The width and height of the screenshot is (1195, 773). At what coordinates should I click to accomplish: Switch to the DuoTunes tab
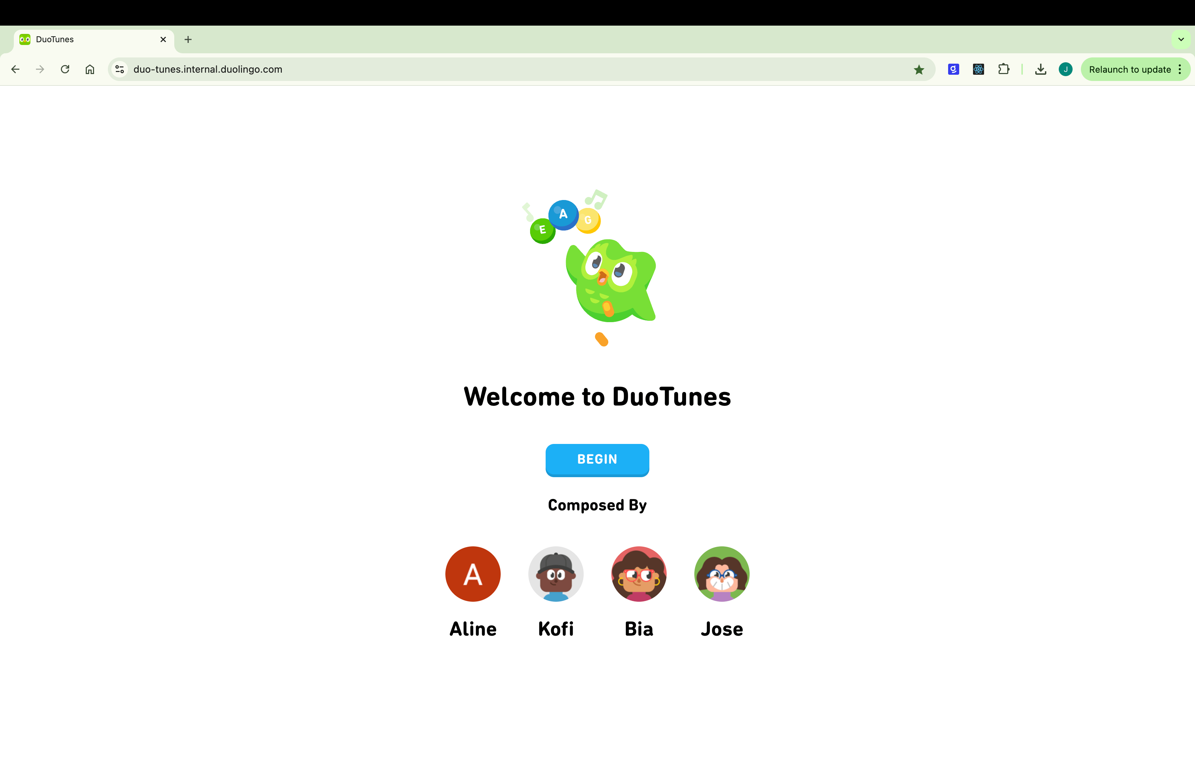[x=93, y=40]
